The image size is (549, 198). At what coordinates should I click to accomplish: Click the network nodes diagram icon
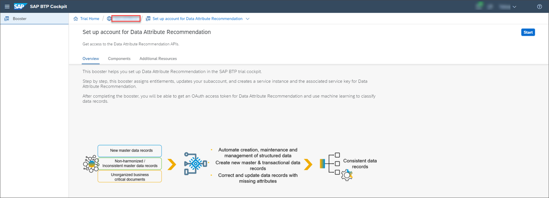point(90,164)
